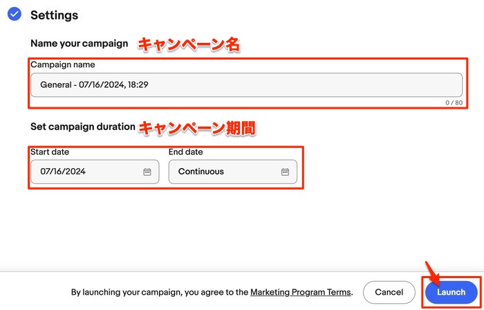484x310 pixels.
Task: Click the "Name your campaign" heading
Action: click(x=79, y=44)
